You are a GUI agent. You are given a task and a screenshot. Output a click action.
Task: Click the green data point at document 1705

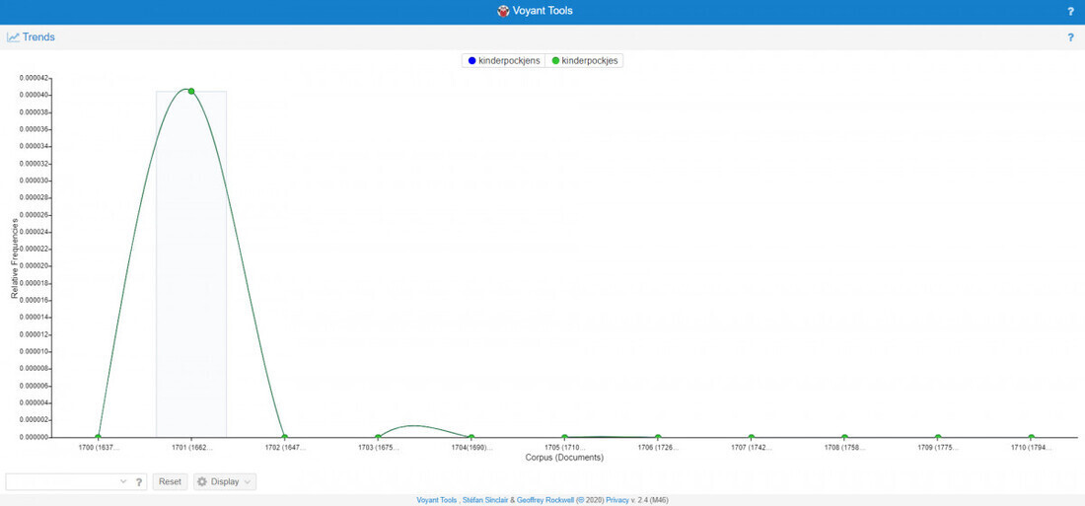(x=564, y=438)
